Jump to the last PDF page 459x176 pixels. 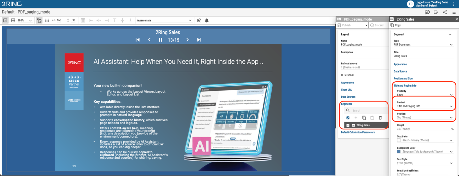(199, 40)
